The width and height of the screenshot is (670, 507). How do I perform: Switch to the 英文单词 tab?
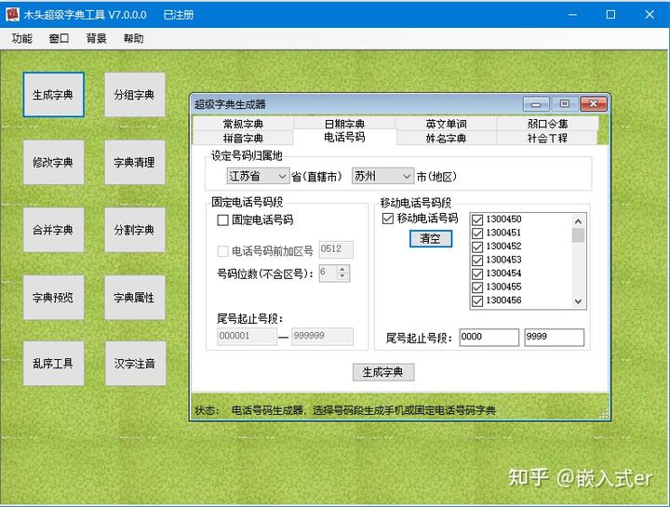coord(446,124)
